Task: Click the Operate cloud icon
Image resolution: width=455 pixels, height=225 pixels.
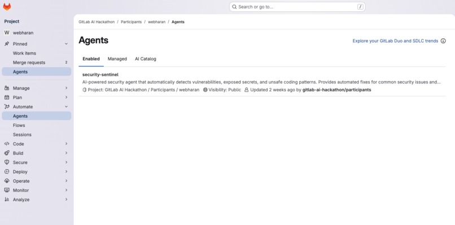Action: [7, 181]
